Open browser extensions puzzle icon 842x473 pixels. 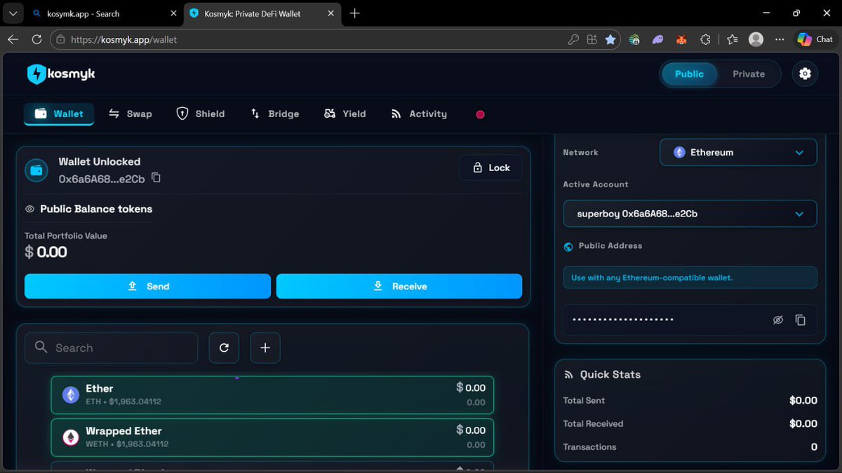pos(705,40)
